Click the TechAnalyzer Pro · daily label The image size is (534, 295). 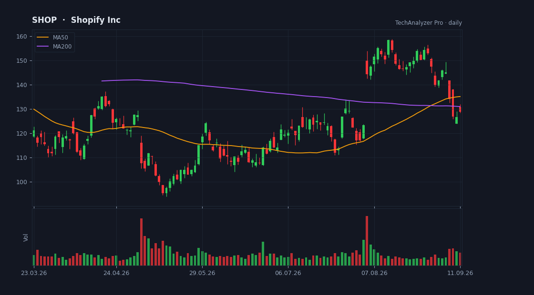pos(429,23)
